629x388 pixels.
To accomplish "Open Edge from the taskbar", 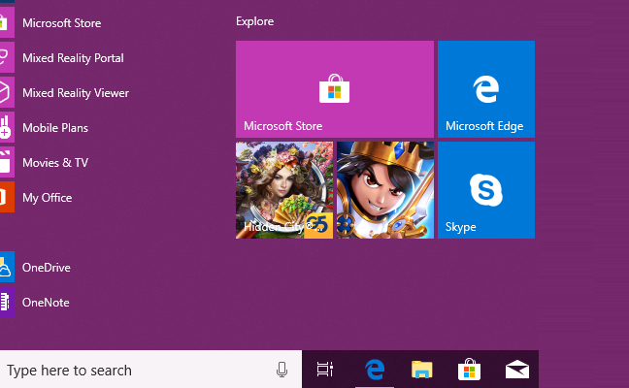I will coord(375,370).
